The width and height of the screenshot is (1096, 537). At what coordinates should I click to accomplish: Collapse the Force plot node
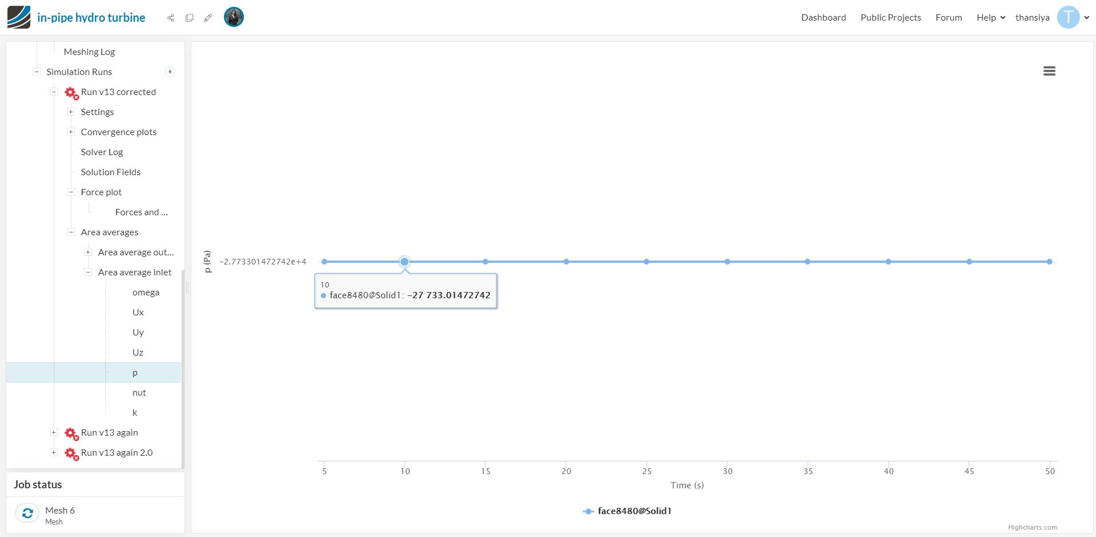71,192
